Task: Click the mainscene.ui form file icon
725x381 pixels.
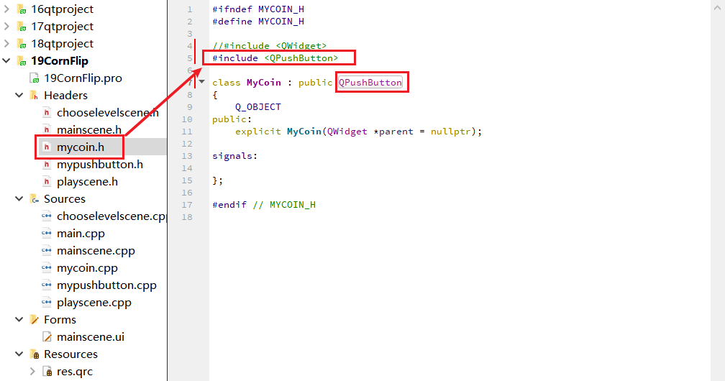Action: pyautogui.click(x=47, y=336)
